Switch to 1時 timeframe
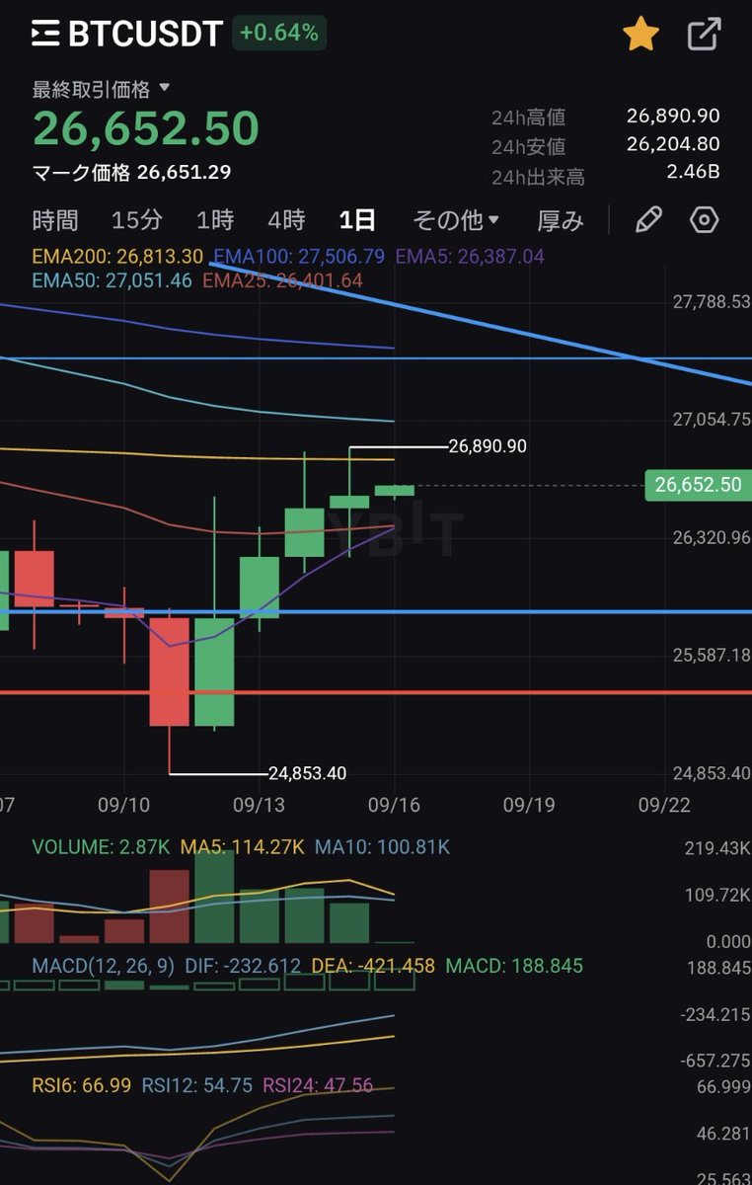 click(x=214, y=219)
